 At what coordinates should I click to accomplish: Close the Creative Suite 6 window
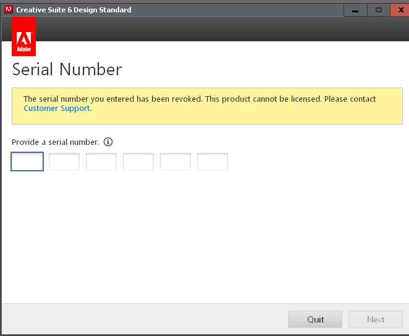click(400, 10)
